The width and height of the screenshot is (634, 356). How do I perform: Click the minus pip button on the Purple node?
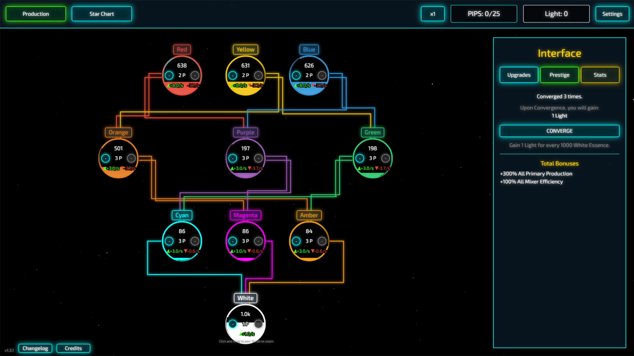coord(232,158)
